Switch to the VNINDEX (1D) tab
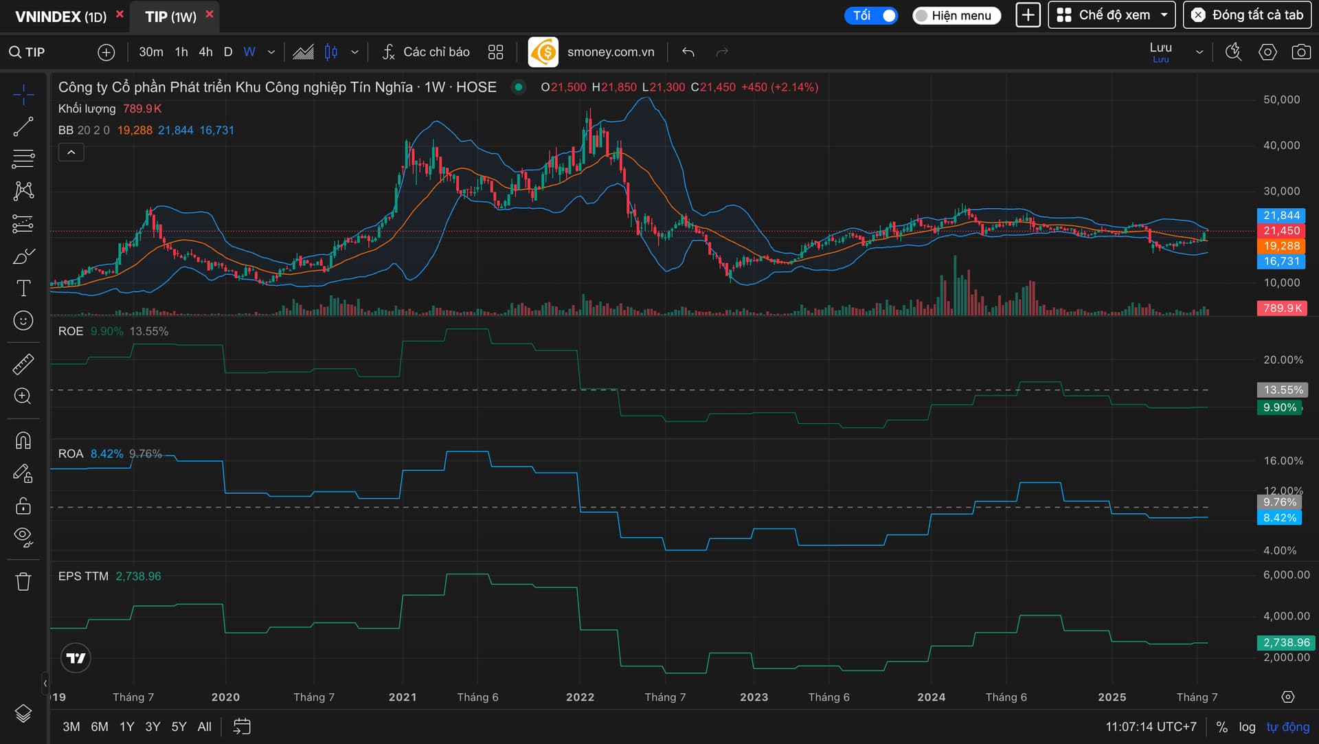Screen dimensions: 1319x744 (x=60, y=16)
